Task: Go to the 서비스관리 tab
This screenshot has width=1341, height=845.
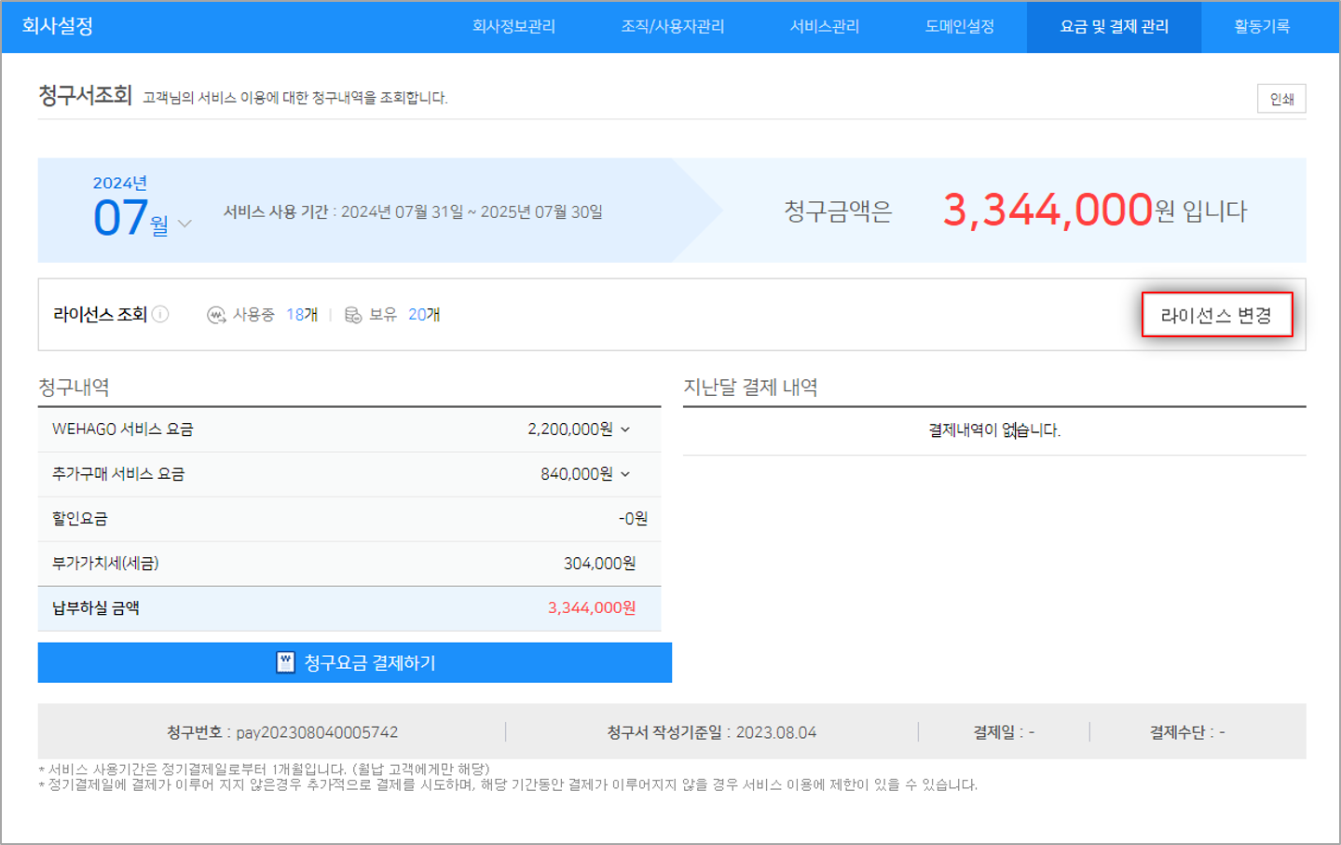Action: click(824, 26)
